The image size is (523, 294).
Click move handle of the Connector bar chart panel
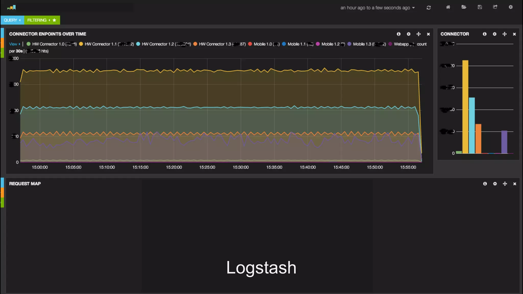click(505, 34)
